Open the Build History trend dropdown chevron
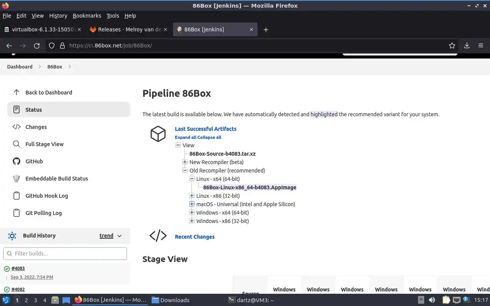 119,236
